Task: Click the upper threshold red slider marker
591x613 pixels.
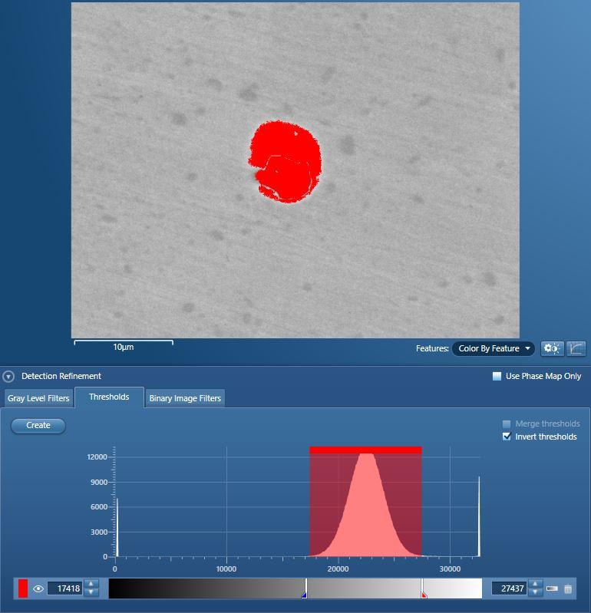Action: 424,594
